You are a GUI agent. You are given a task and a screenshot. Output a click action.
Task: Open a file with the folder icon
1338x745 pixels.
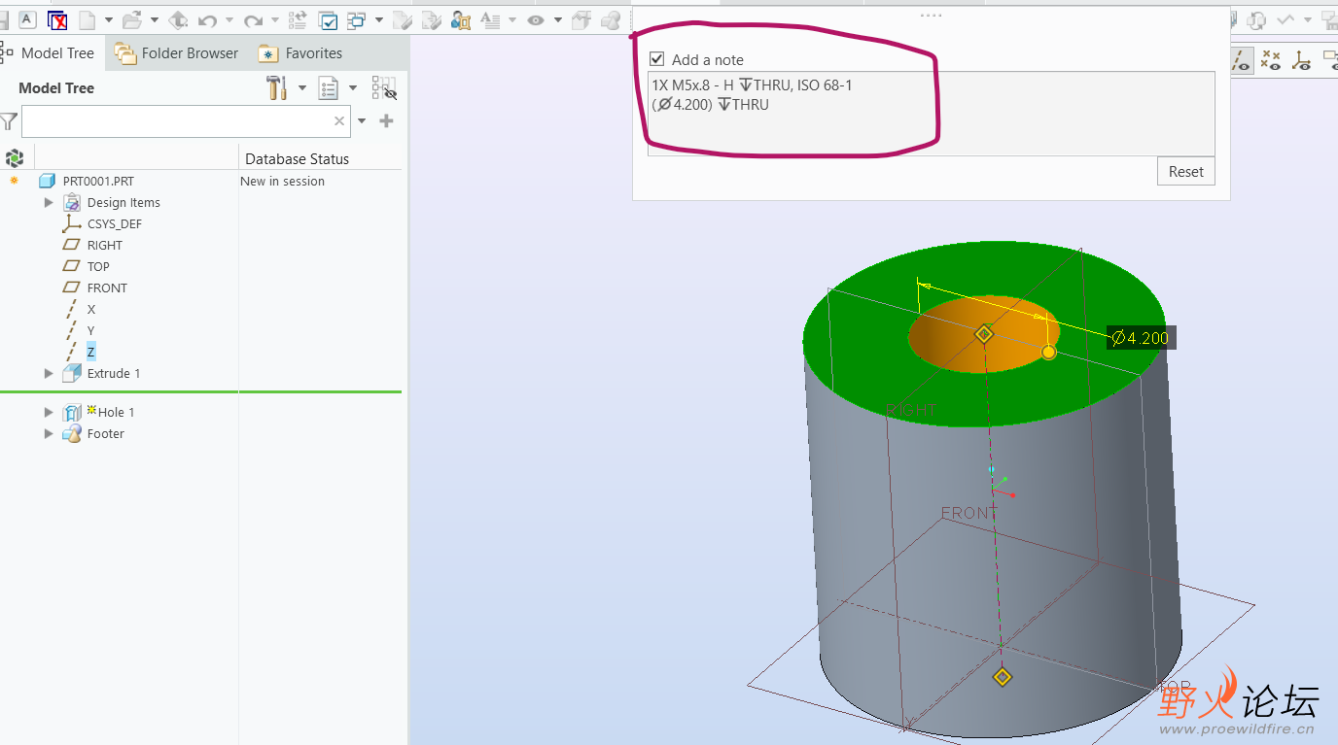tap(131, 19)
